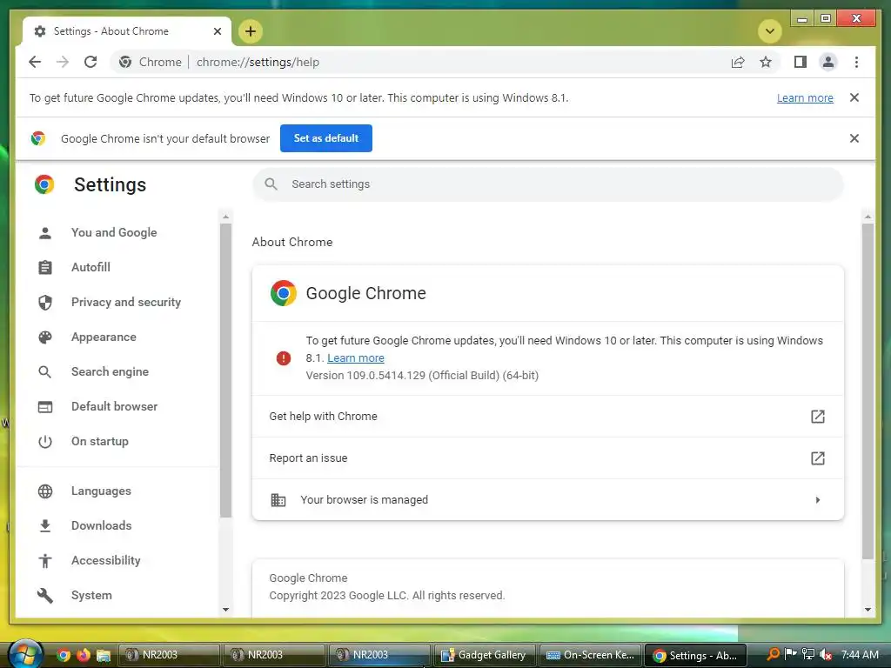The width and height of the screenshot is (891, 668).
Task: Click the sidebar scrollbar up arrow
Action: pos(225,217)
